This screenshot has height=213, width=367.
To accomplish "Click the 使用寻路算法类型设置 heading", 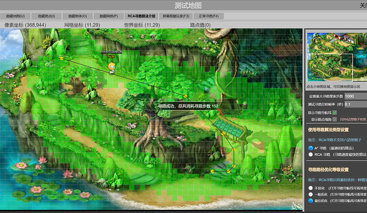I will [x=328, y=130].
